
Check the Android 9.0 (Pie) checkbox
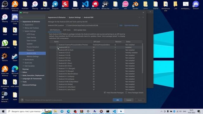click(x=57, y=60)
